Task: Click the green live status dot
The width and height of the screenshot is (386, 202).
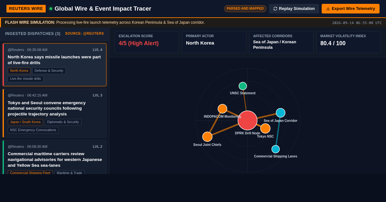Action: tap(51, 9)
